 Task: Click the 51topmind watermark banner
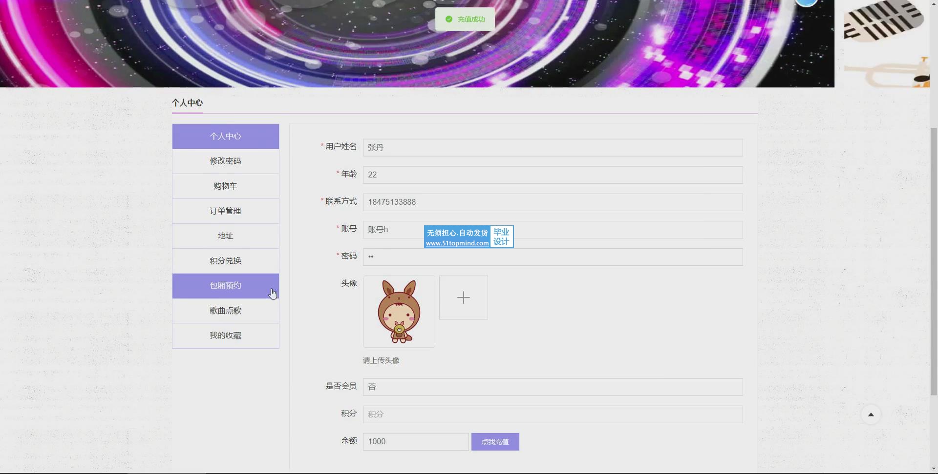pos(468,237)
